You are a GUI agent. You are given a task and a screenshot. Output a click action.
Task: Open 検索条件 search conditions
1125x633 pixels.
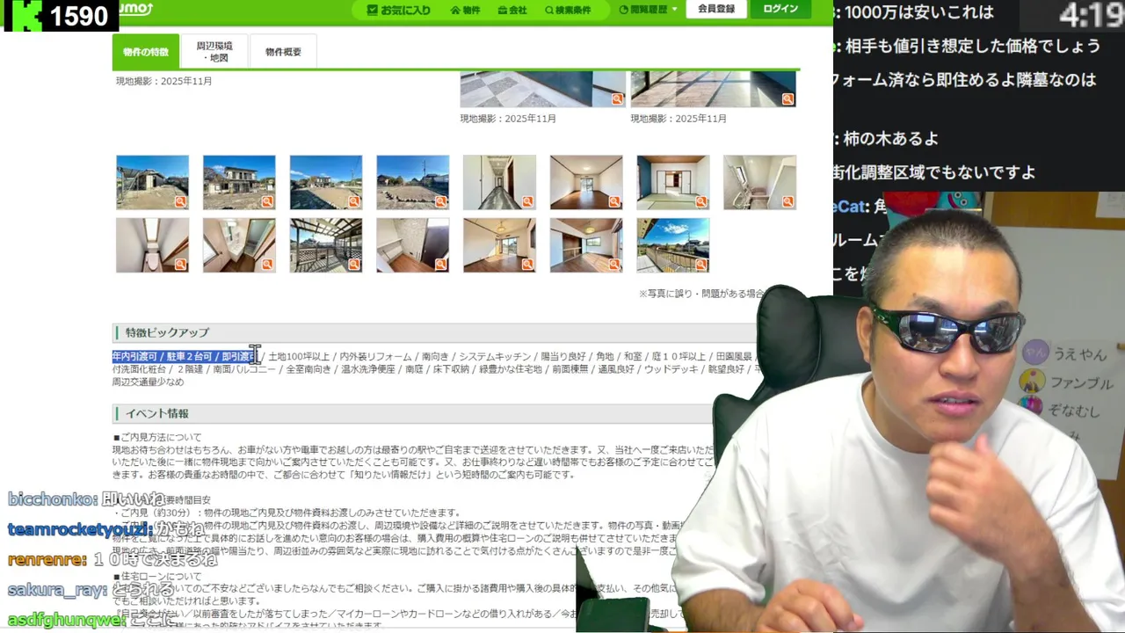click(568, 10)
